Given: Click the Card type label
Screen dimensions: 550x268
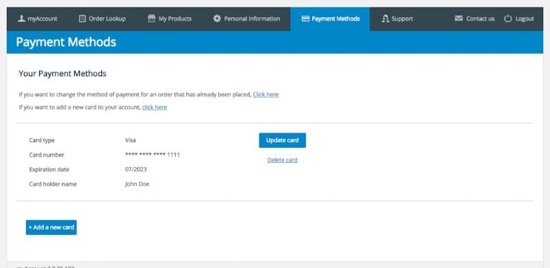Looking at the screenshot, I should pyautogui.click(x=42, y=140).
